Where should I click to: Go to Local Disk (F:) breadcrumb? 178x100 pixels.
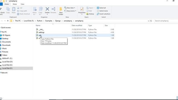coord(29,21)
